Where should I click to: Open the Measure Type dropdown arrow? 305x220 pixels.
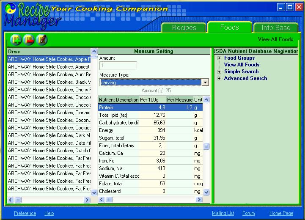click(x=205, y=82)
